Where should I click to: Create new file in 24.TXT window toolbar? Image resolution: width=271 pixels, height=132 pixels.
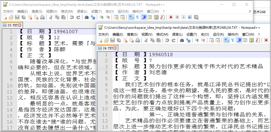pos(100,41)
